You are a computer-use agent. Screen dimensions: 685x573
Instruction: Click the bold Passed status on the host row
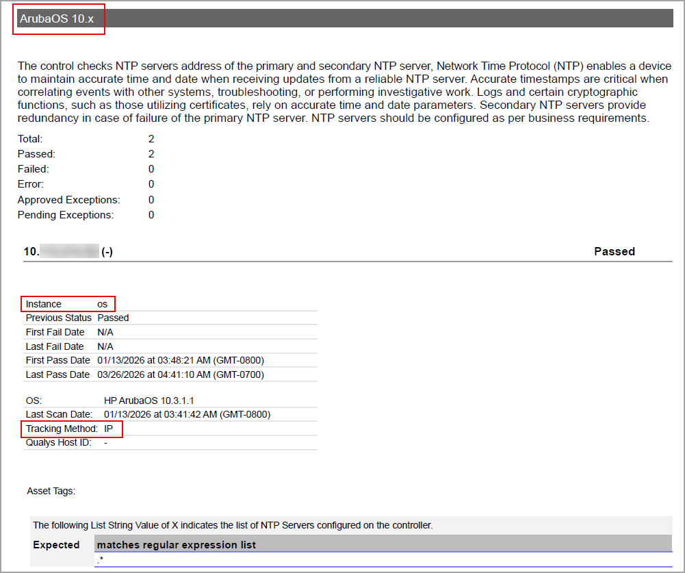(x=615, y=251)
